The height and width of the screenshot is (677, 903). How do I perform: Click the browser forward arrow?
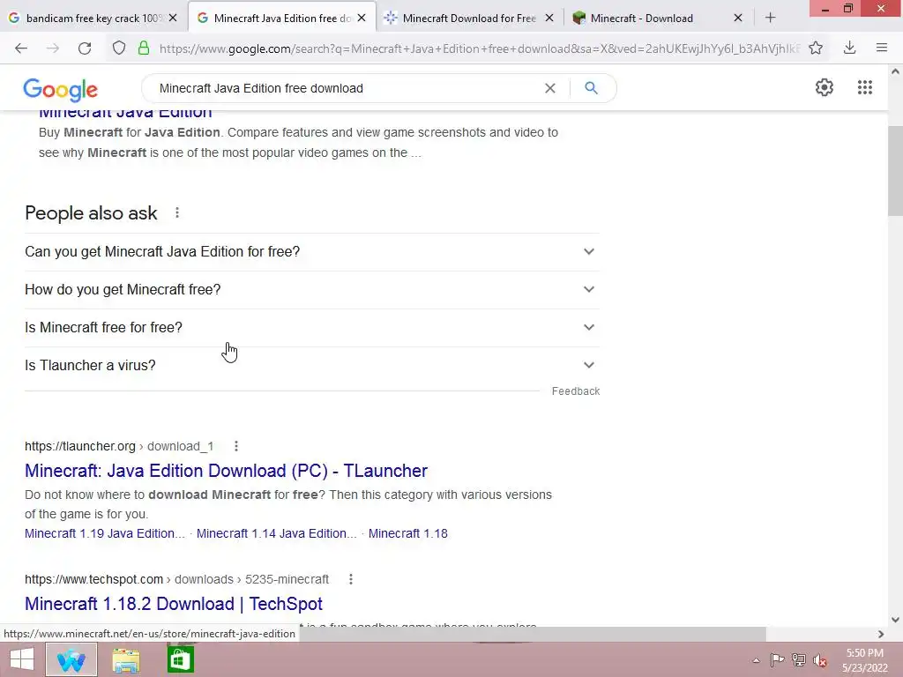(52, 48)
